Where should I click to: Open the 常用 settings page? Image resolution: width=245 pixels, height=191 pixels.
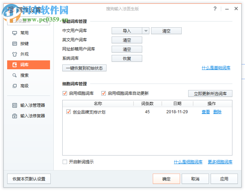coord(29,33)
